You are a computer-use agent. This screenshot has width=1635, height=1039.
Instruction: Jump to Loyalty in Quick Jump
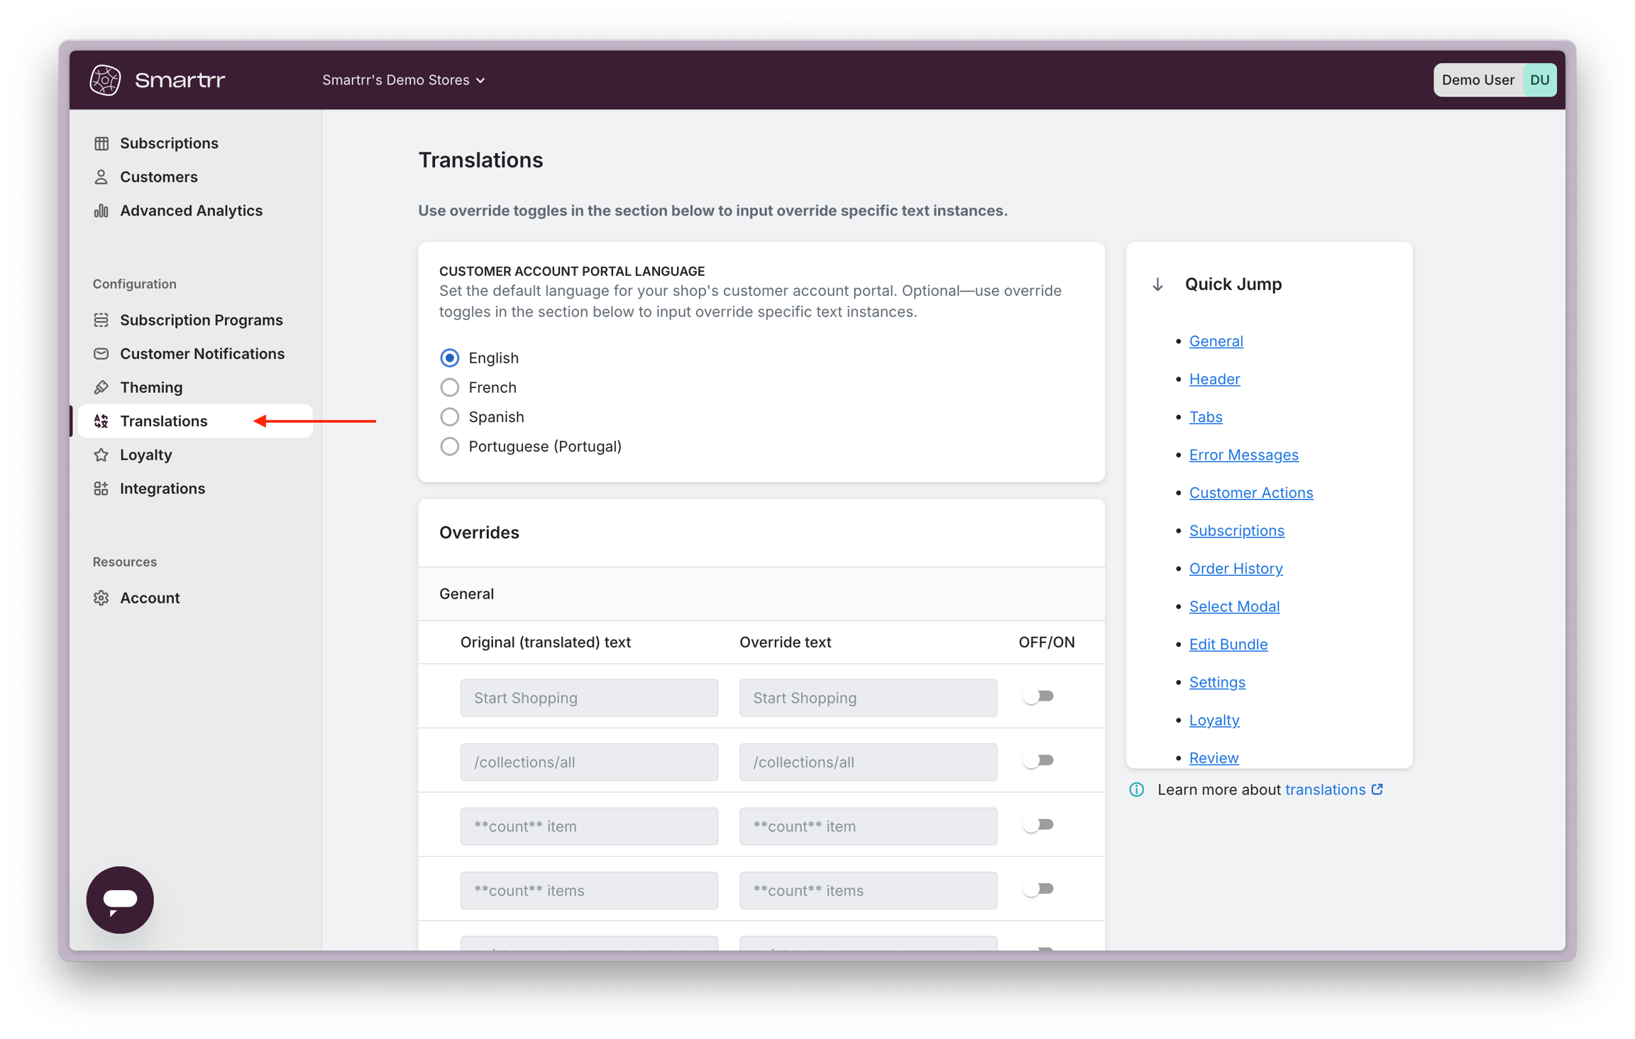point(1214,720)
